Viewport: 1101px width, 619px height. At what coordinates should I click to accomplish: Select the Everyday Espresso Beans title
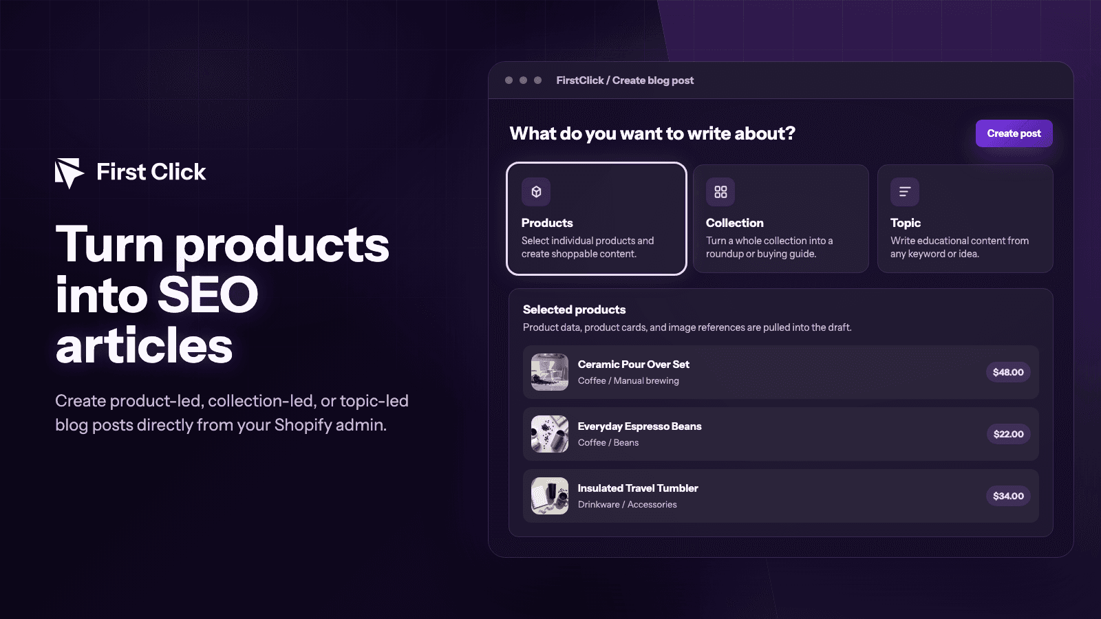[x=639, y=426]
